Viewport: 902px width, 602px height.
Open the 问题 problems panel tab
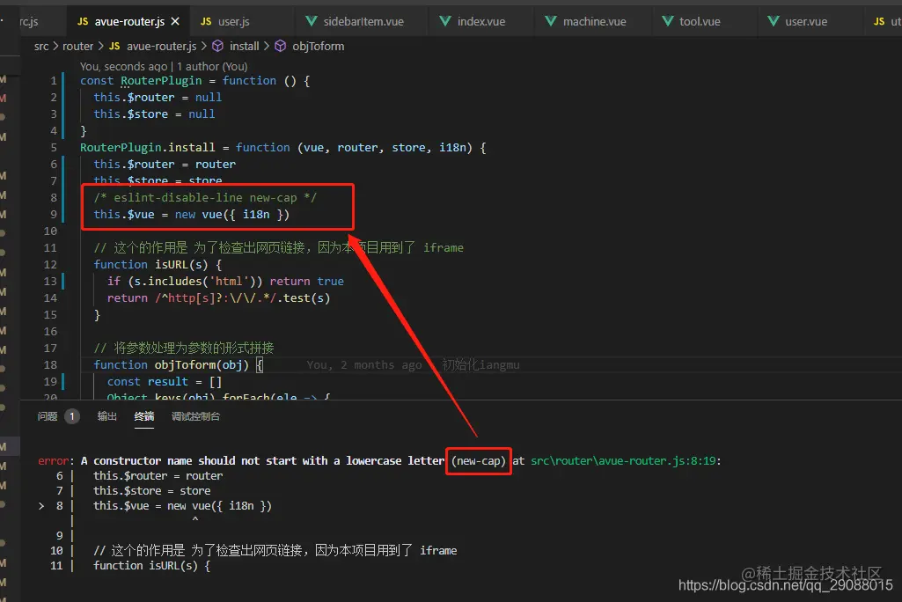48,416
